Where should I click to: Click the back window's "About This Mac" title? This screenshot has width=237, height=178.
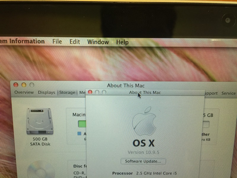tap(126, 85)
